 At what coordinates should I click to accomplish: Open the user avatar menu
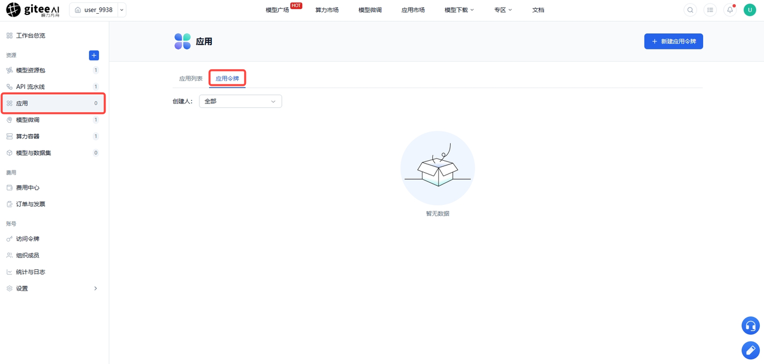[750, 10]
